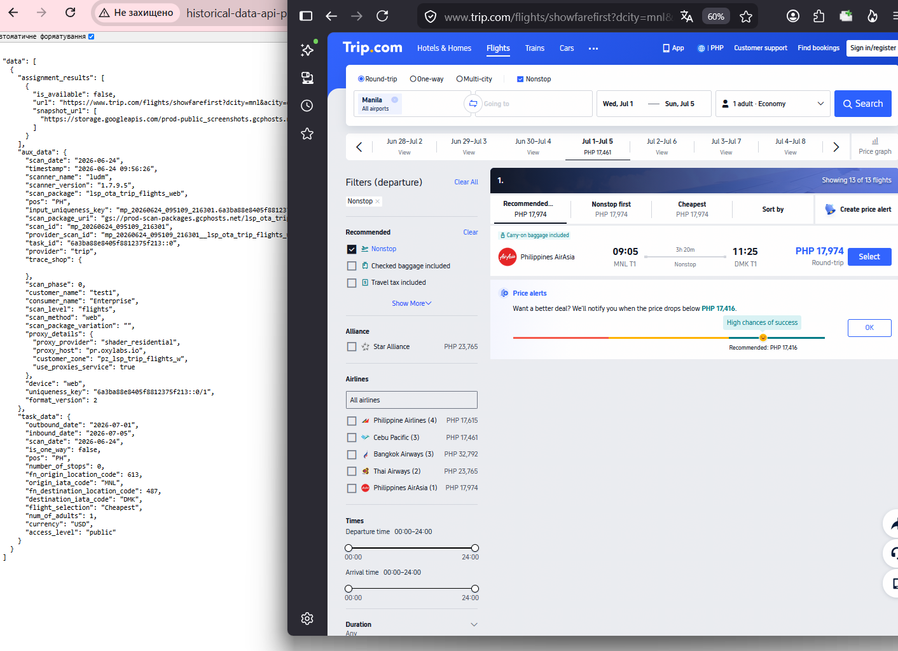Toggle the auto-formatting checkbox in left window
The image size is (898, 651).
pyautogui.click(x=92, y=37)
